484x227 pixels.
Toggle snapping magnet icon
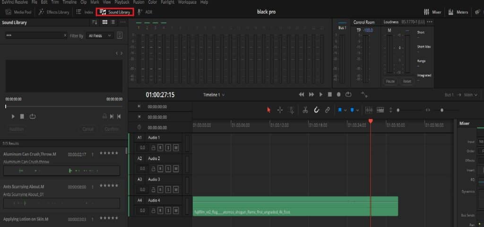[316, 110]
